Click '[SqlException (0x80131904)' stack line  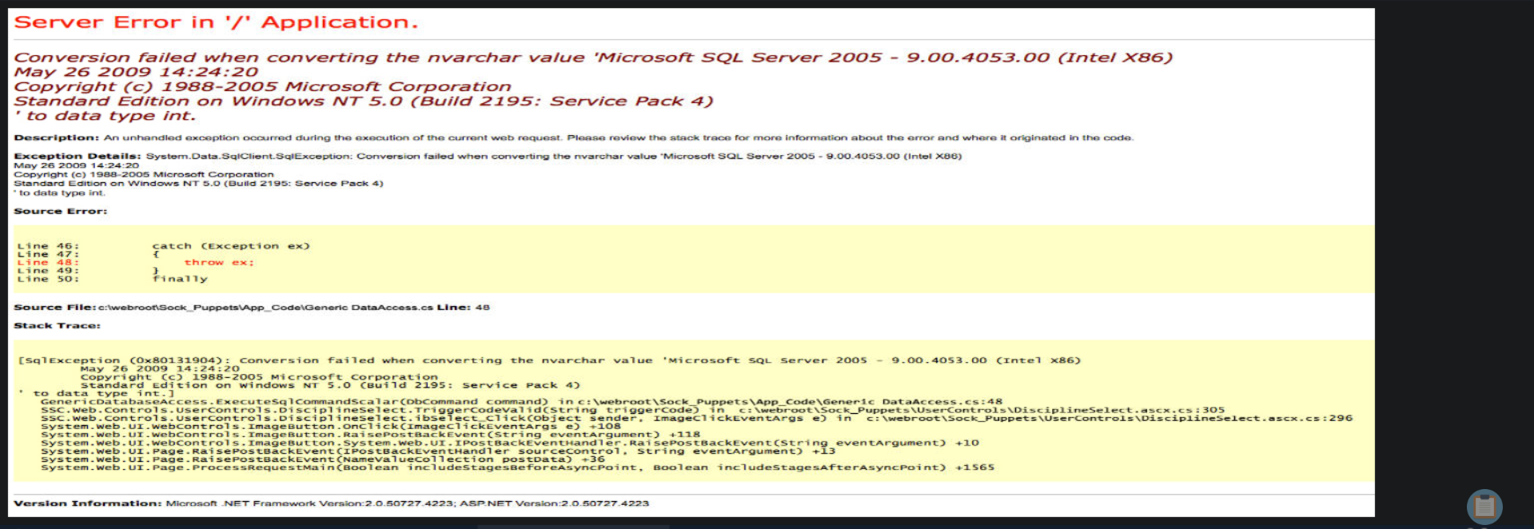point(549,360)
